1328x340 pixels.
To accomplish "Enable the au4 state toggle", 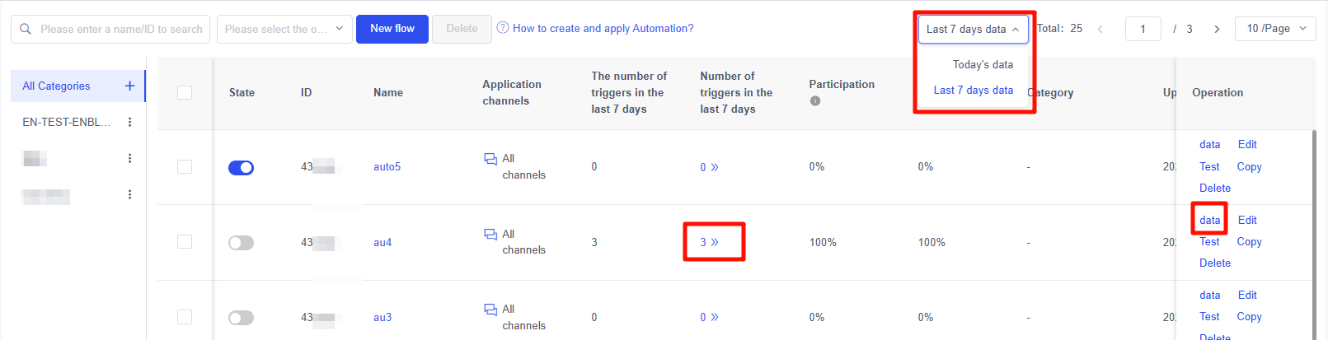I will (x=241, y=243).
